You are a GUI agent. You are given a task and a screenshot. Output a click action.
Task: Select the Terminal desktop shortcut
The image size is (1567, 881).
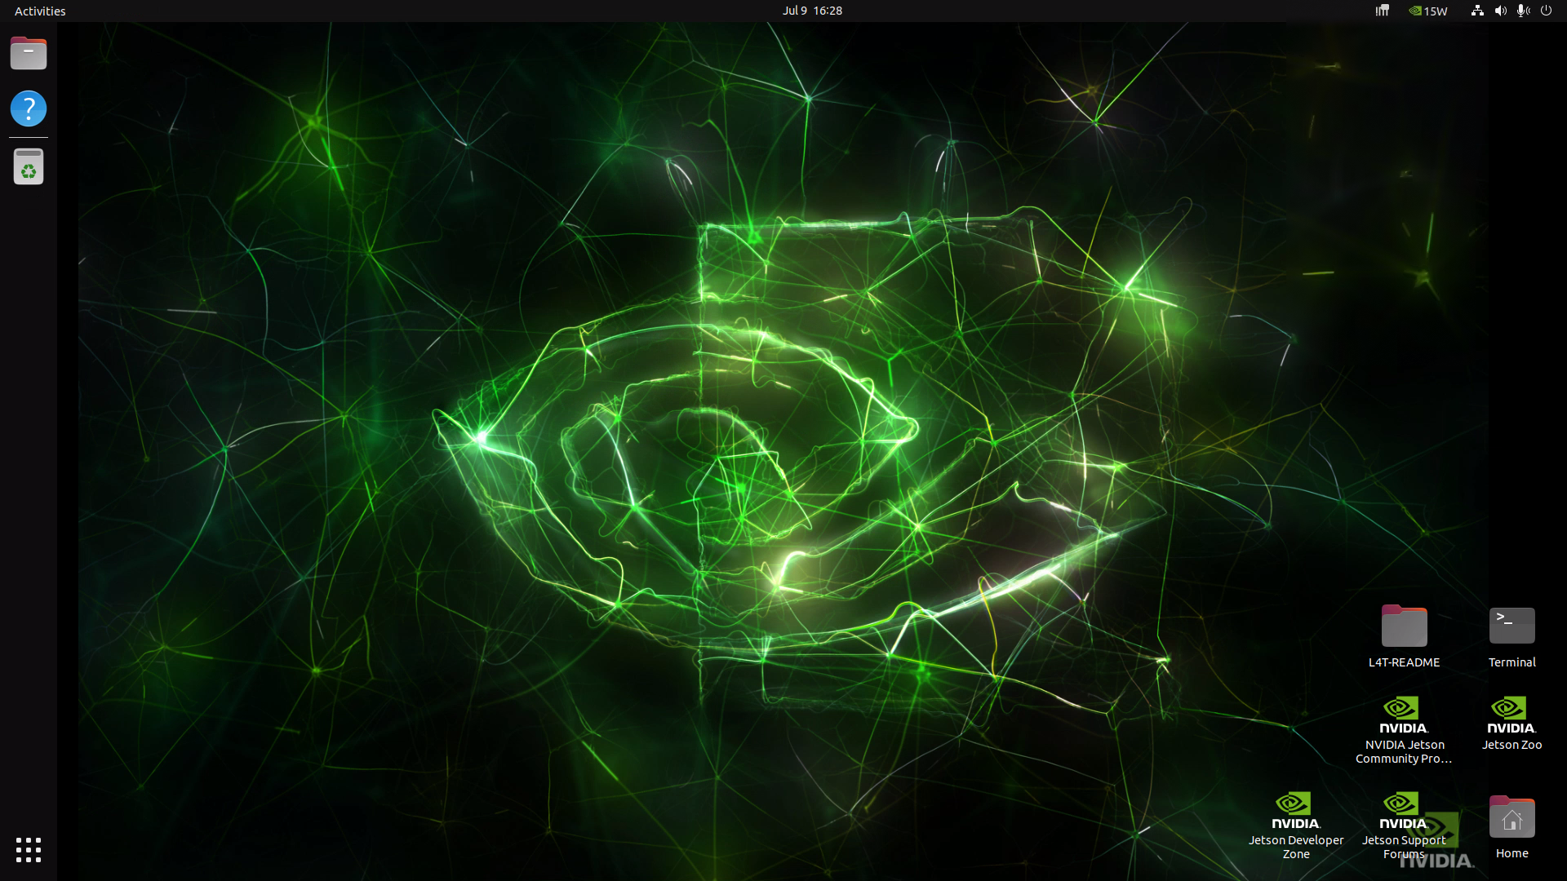[x=1512, y=637]
